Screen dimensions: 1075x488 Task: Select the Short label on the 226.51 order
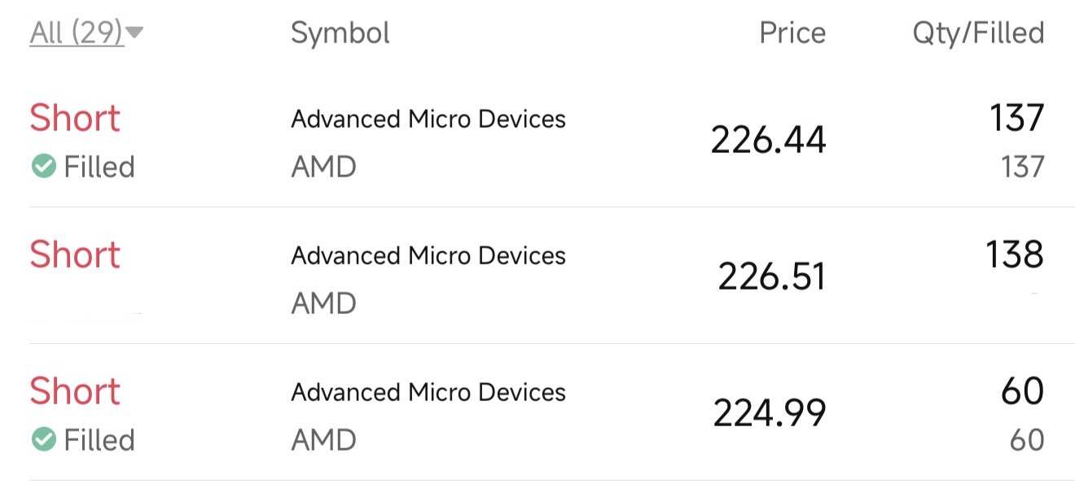tap(75, 255)
